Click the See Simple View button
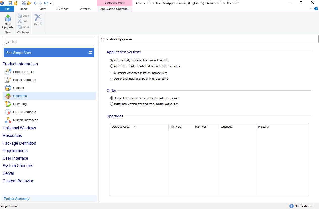The width and height of the screenshot is (319, 209). pos(49,53)
